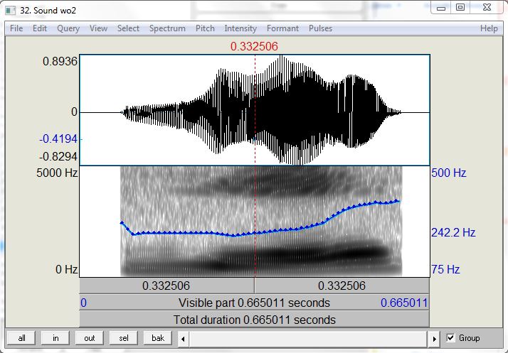This screenshot has width=508, height=353.
Task: Maximize the Sound wo2 window
Action: pos(460,7)
